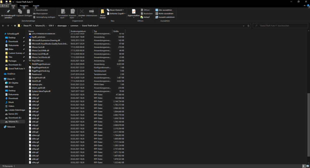Click Verlauf in the ribbon
The image size is (310, 168).
(x=145, y=17)
